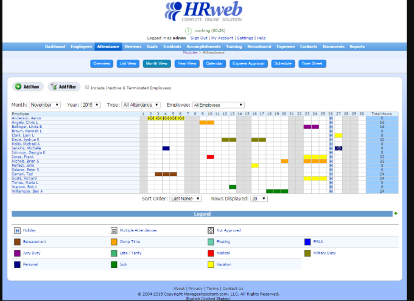Click the Multiple Attendances legend icon
Image resolution: width=414 pixels, height=301 pixels.
coord(114,230)
